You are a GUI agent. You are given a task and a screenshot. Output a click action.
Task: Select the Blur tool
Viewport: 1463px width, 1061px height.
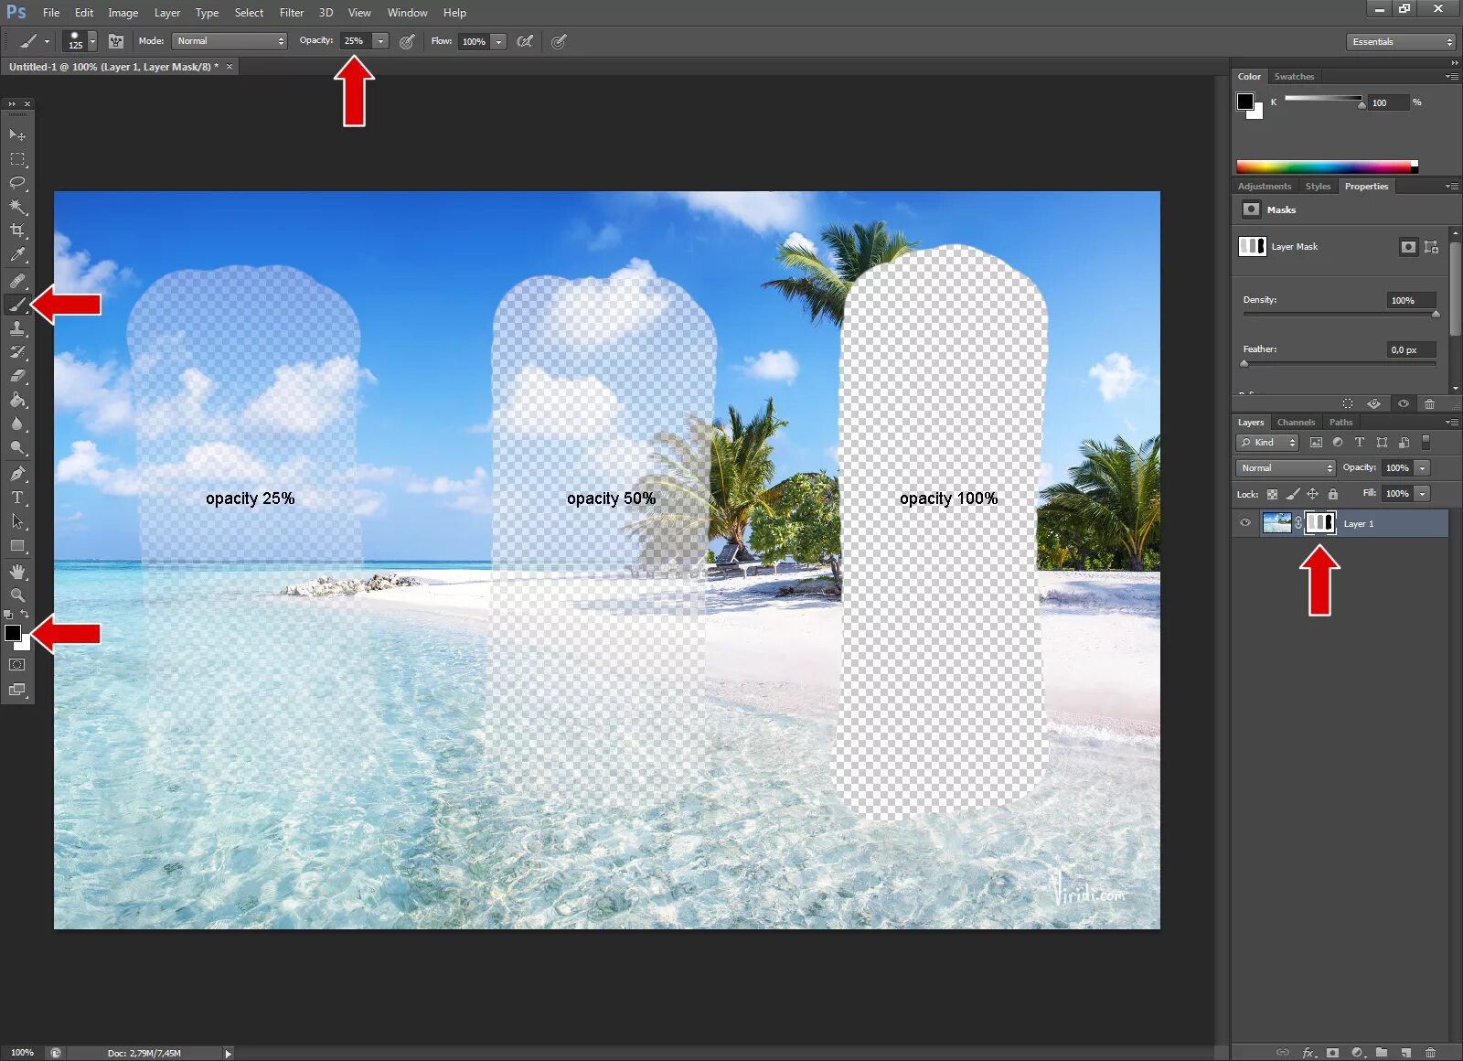[17, 423]
